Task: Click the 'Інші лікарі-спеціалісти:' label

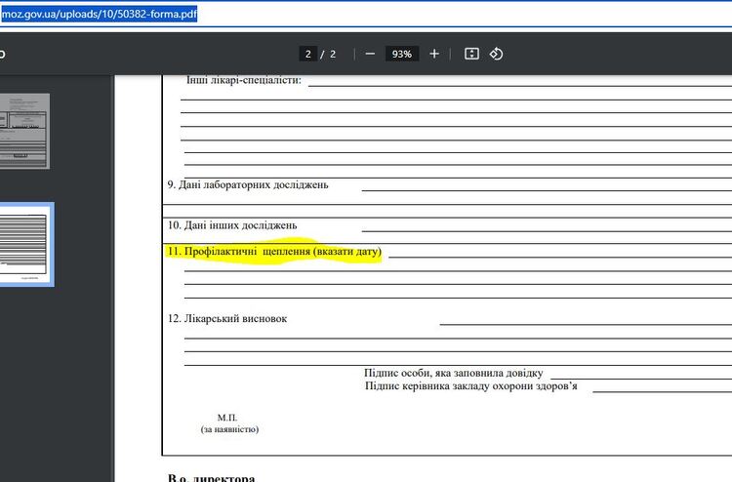Action: [x=244, y=79]
